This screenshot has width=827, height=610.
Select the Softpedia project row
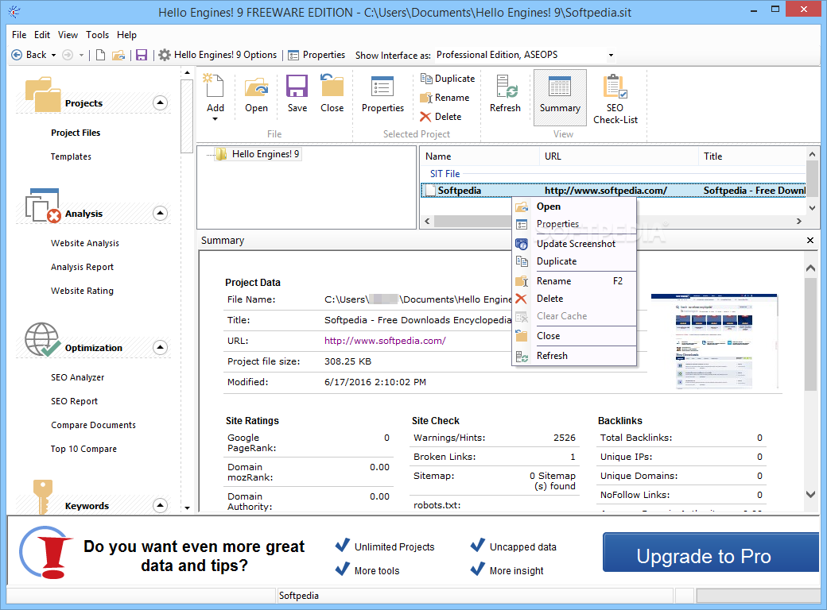tap(613, 191)
